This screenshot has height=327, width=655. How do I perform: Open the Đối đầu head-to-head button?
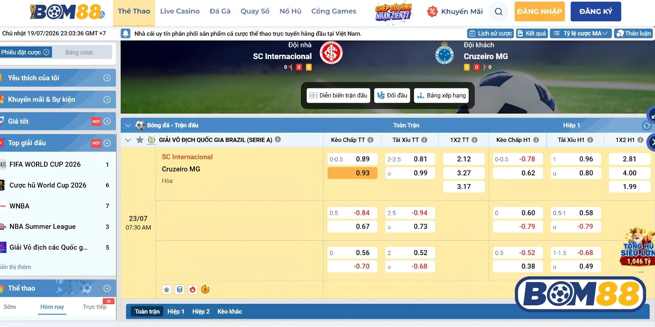(392, 95)
